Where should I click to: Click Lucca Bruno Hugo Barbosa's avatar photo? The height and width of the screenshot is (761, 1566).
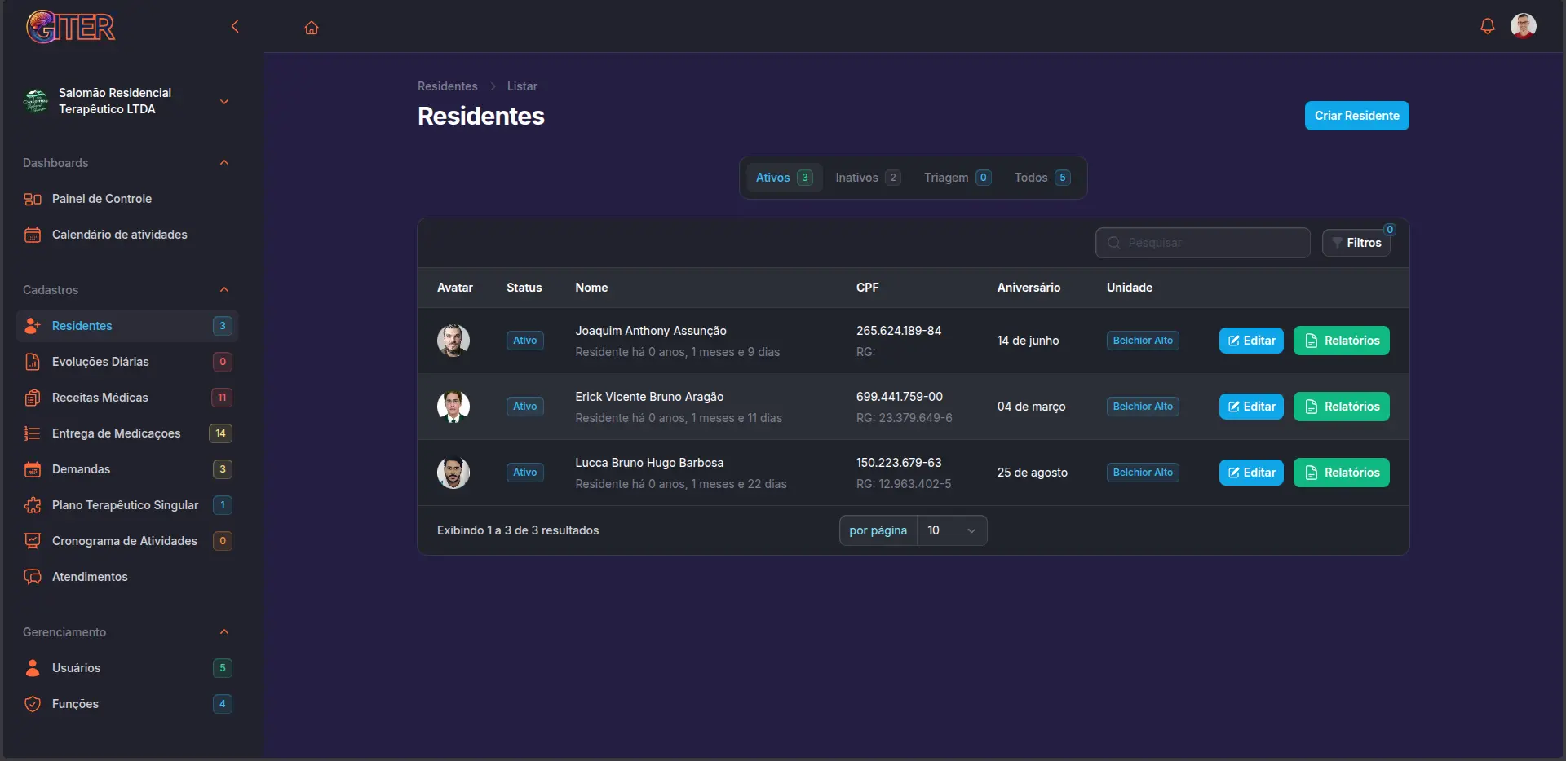pos(453,472)
